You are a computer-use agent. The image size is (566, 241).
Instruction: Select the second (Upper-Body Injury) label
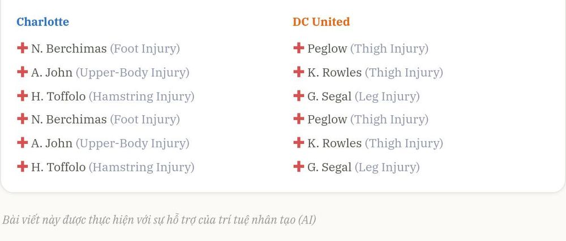tap(132, 143)
